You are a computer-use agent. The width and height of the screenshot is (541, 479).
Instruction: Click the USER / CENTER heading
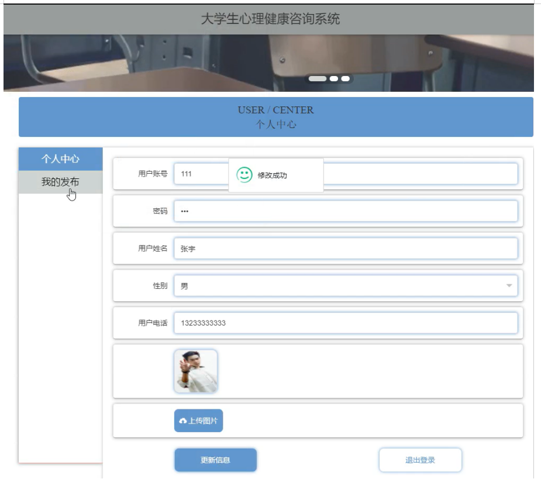coord(275,110)
